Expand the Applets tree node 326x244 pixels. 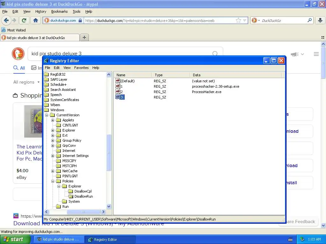53,120
